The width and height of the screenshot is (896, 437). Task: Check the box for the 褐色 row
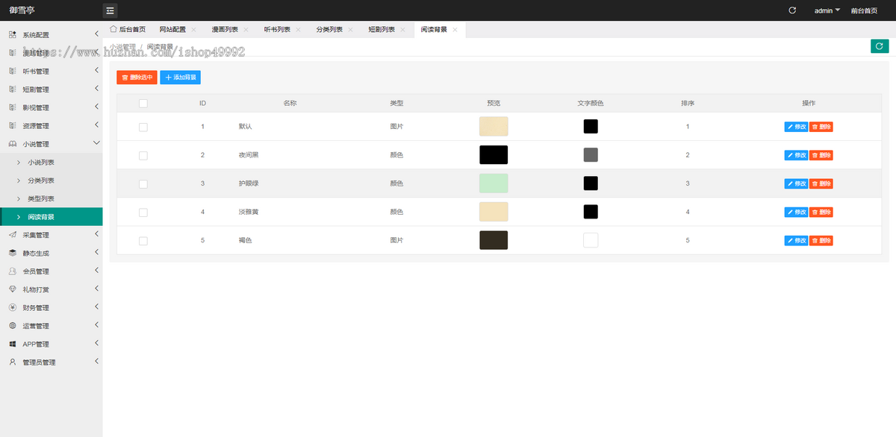143,241
